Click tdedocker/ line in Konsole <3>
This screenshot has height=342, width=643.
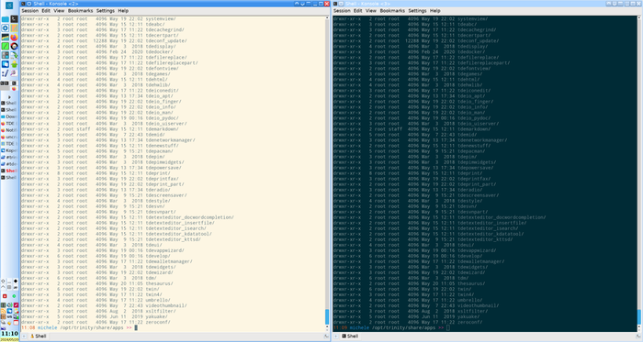[409, 52]
